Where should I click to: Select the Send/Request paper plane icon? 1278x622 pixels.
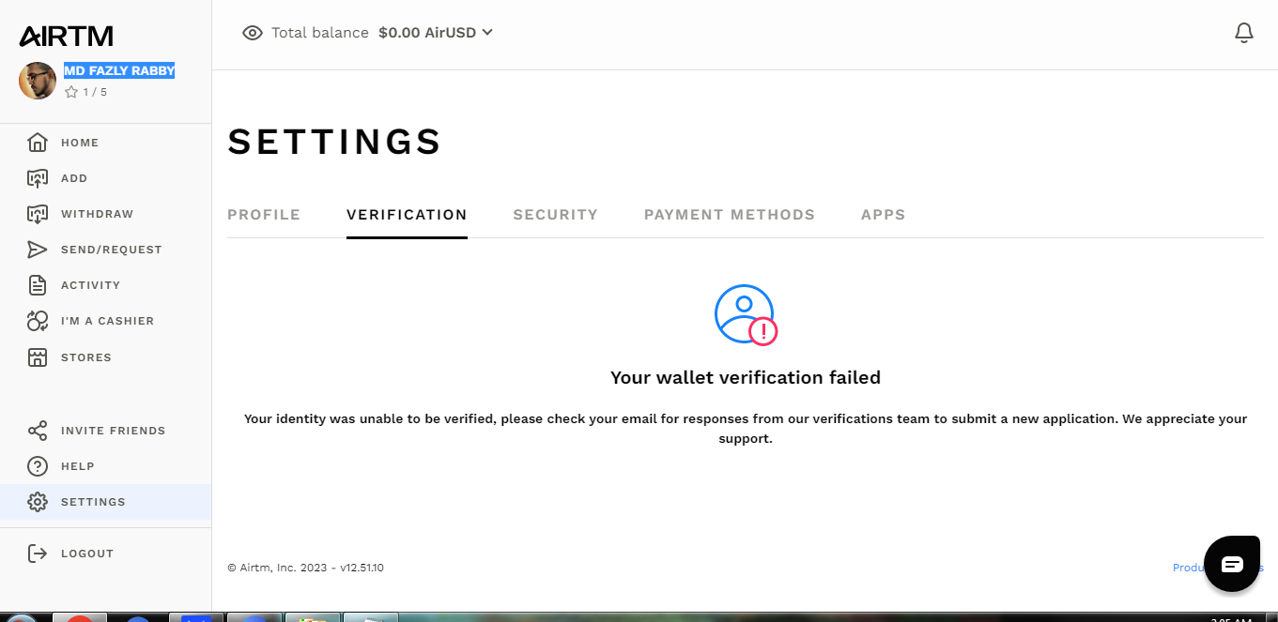[38, 250]
